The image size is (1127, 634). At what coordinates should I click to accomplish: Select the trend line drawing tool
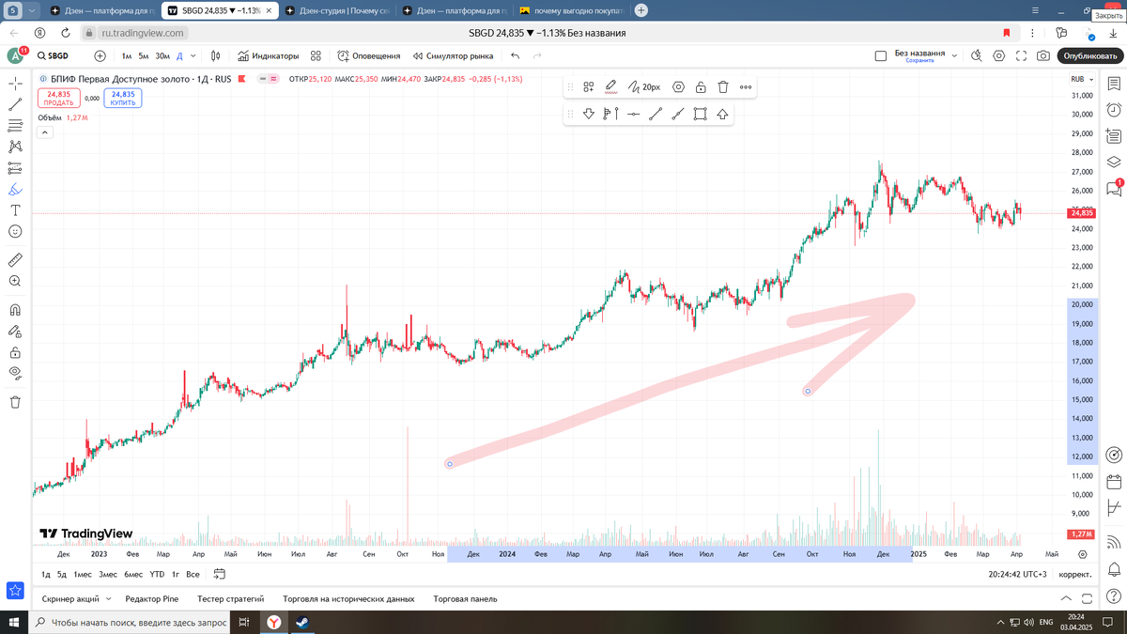(x=15, y=105)
